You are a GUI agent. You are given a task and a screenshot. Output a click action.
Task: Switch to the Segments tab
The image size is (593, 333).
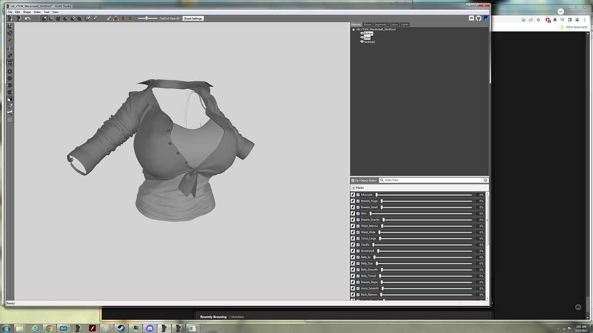(x=380, y=25)
